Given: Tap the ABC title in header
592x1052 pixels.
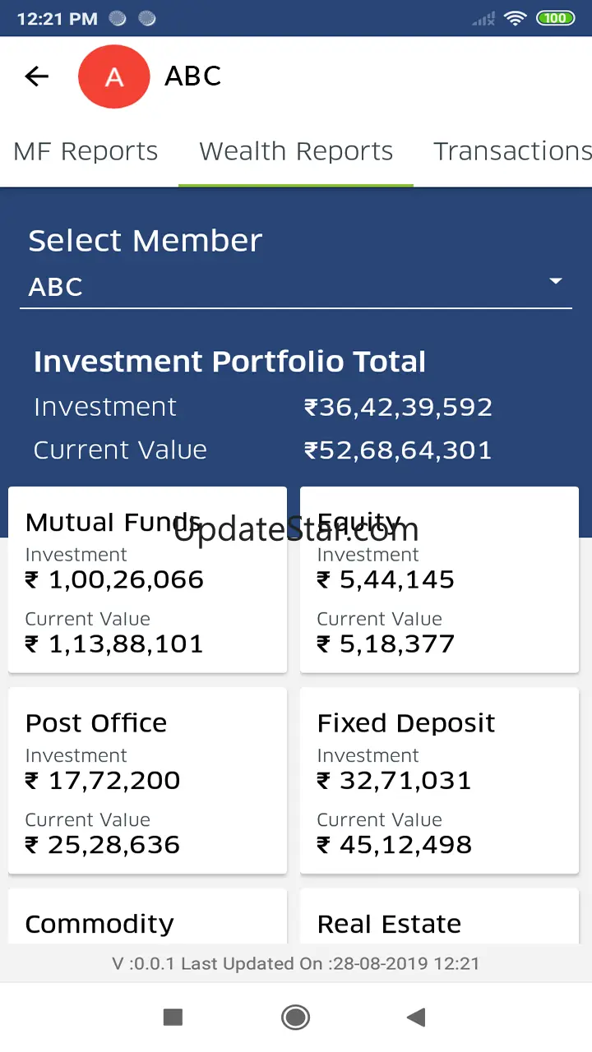Looking at the screenshot, I should coord(193,76).
